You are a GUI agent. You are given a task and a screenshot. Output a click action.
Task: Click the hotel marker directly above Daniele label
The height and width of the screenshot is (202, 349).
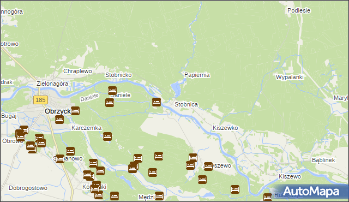pyautogui.click(x=112, y=91)
